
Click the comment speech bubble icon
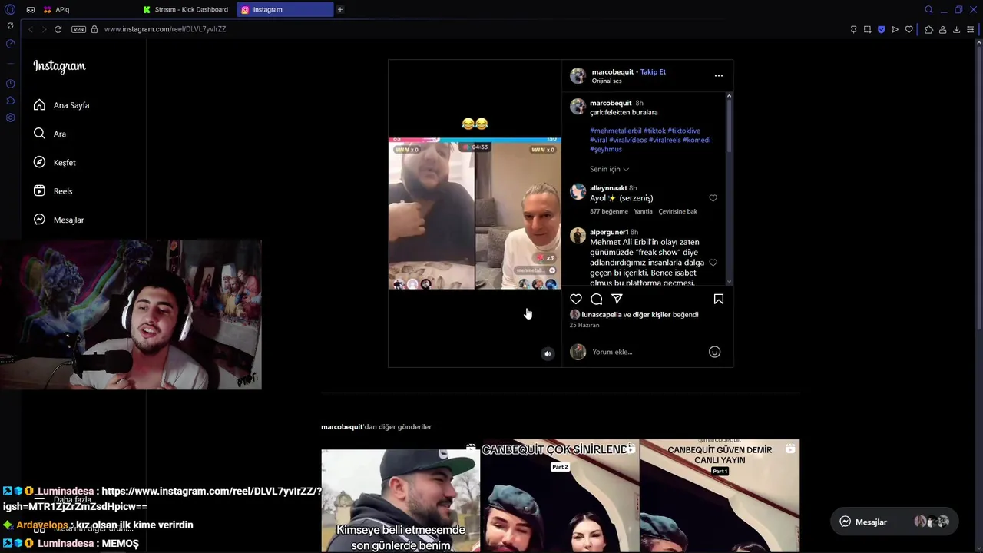(x=597, y=299)
